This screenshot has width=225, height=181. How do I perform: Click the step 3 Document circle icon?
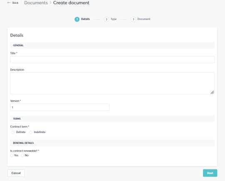pos(134,19)
